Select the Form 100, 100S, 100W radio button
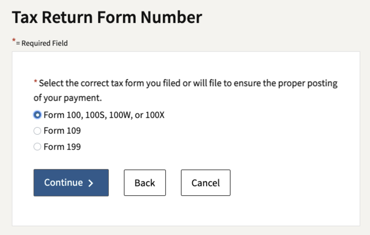Viewport: 370px width, 235px height. 37,115
